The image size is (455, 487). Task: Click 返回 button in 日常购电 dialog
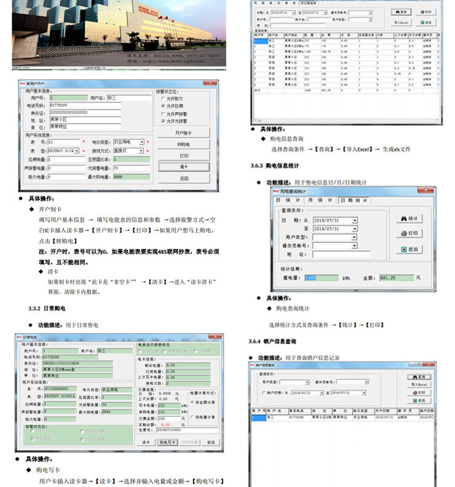pos(211,442)
